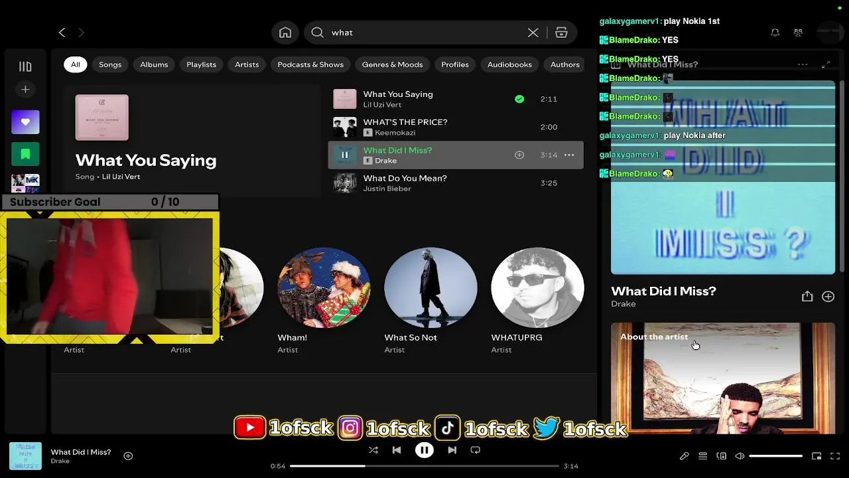849x478 pixels.
Task: Click green saved checkmark on What You Saying
Action: [519, 99]
